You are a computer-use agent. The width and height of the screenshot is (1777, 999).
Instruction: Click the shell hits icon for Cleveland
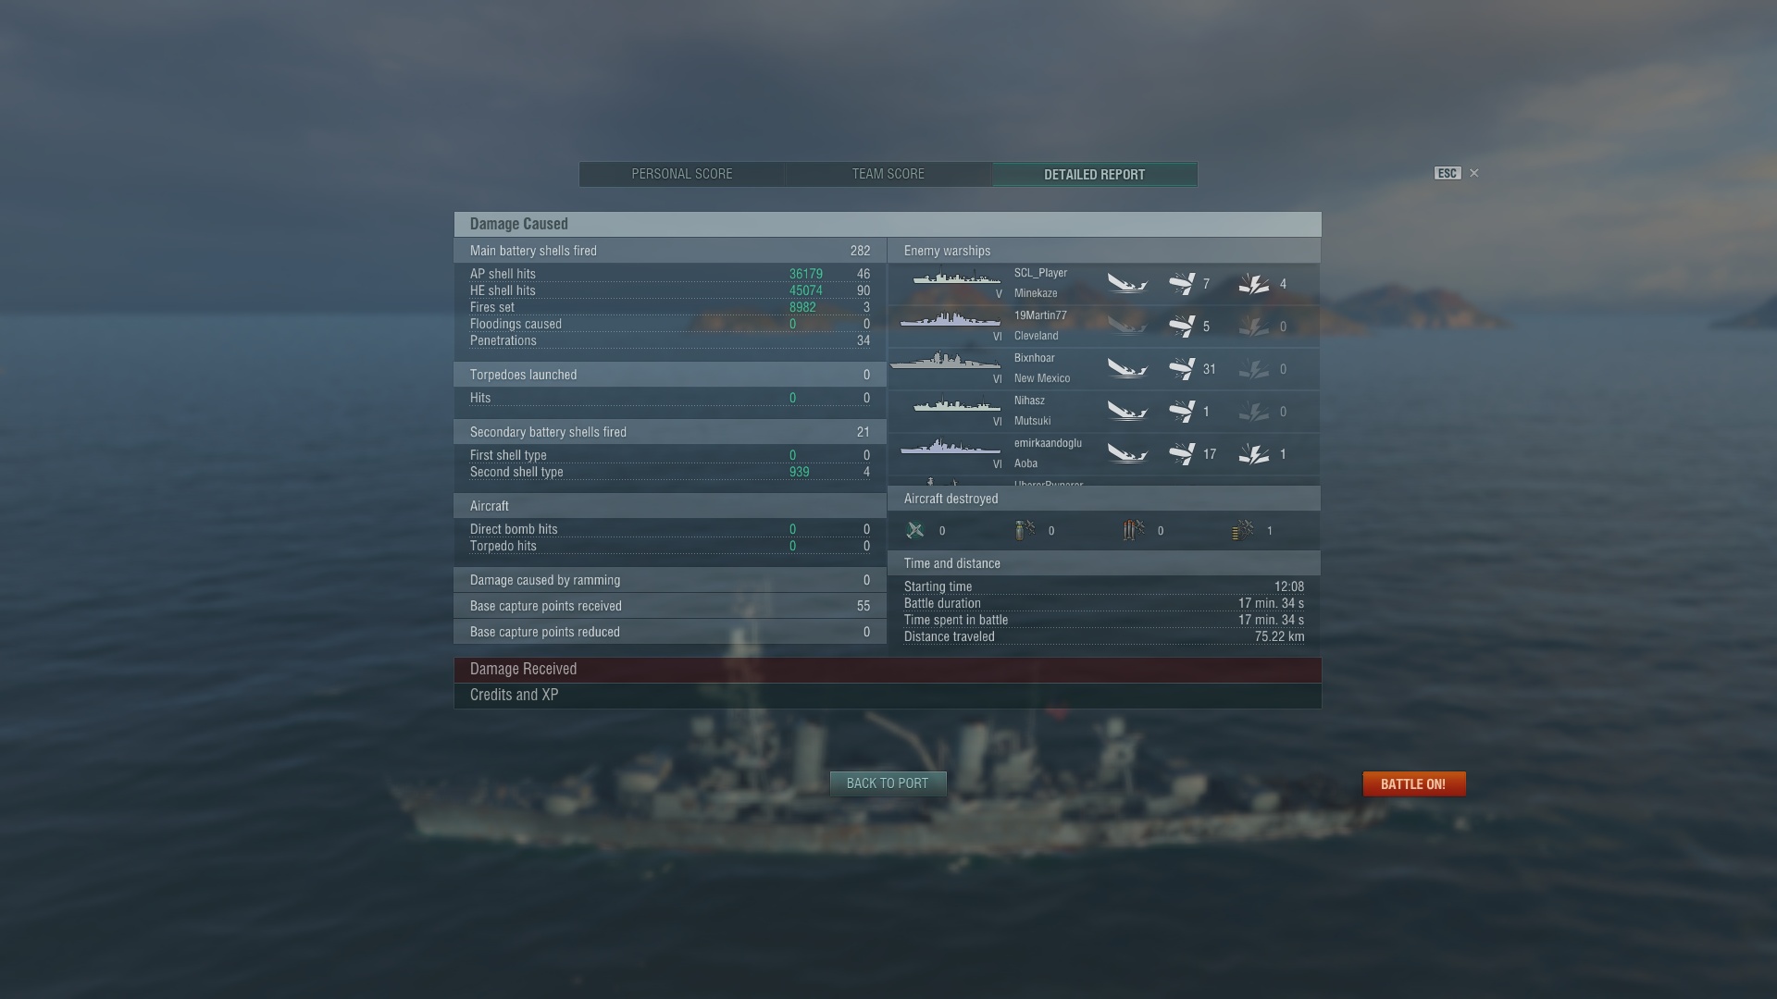coord(1182,327)
